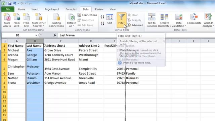
Task: Open From Other Sources dropdown
Action: coord(39,20)
